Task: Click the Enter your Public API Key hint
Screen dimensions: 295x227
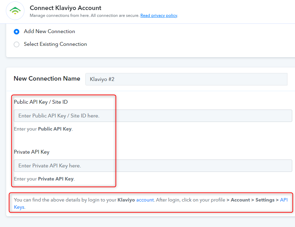Action: click(43, 129)
